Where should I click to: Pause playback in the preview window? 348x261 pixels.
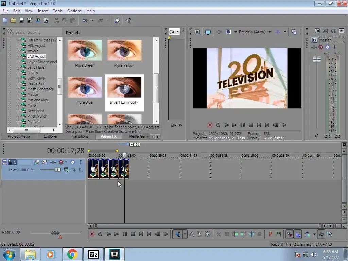[243, 125]
